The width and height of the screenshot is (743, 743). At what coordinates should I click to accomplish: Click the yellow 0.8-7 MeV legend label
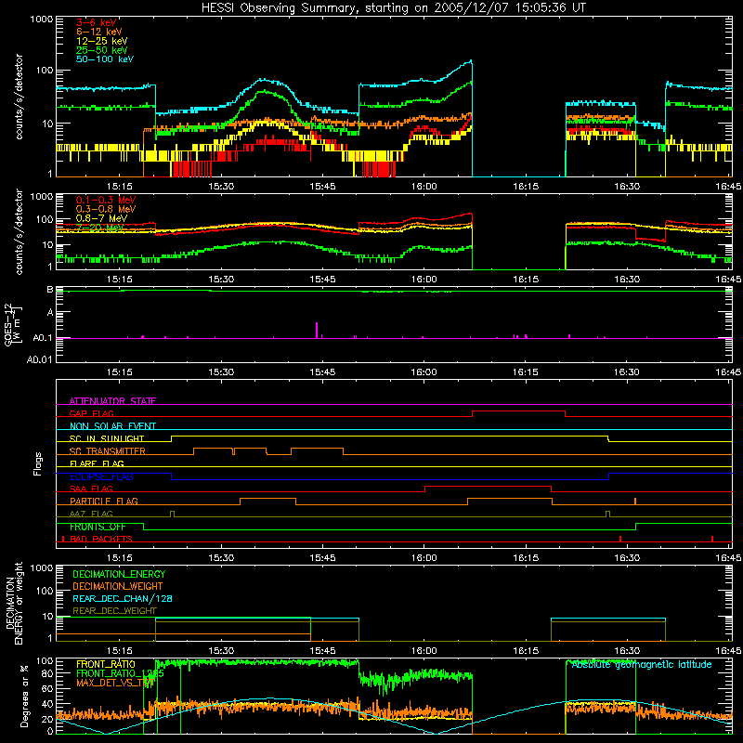click(x=102, y=218)
